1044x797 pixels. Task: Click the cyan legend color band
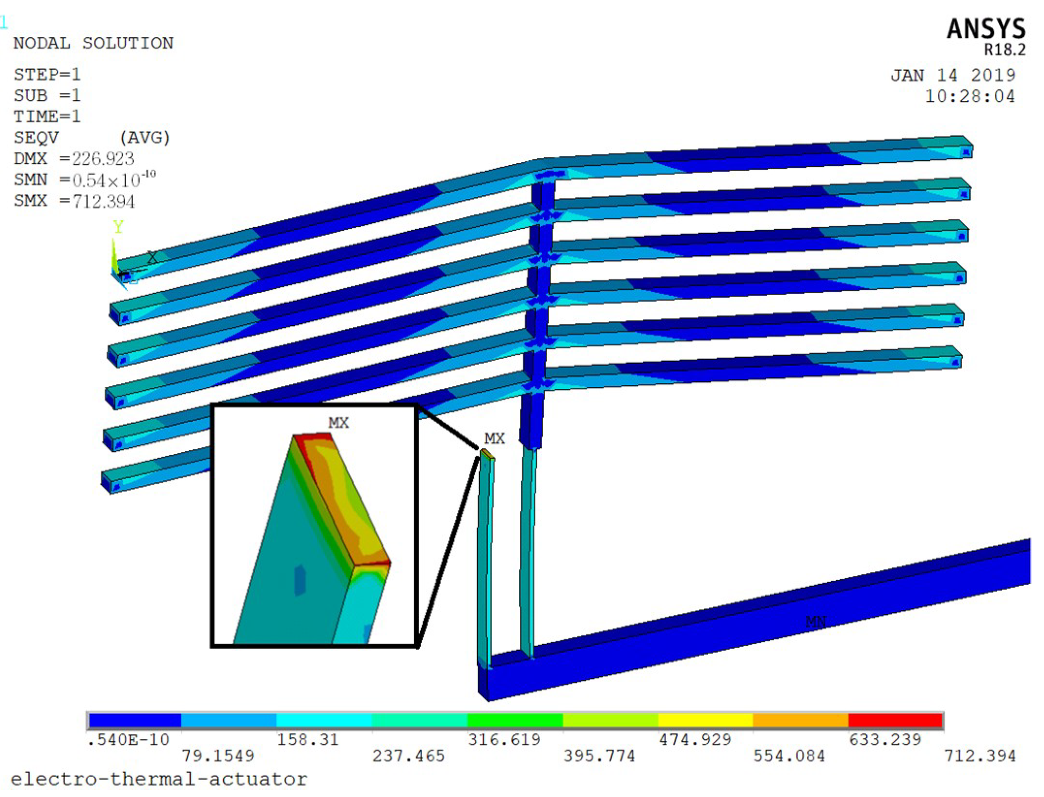pyautogui.click(x=324, y=720)
